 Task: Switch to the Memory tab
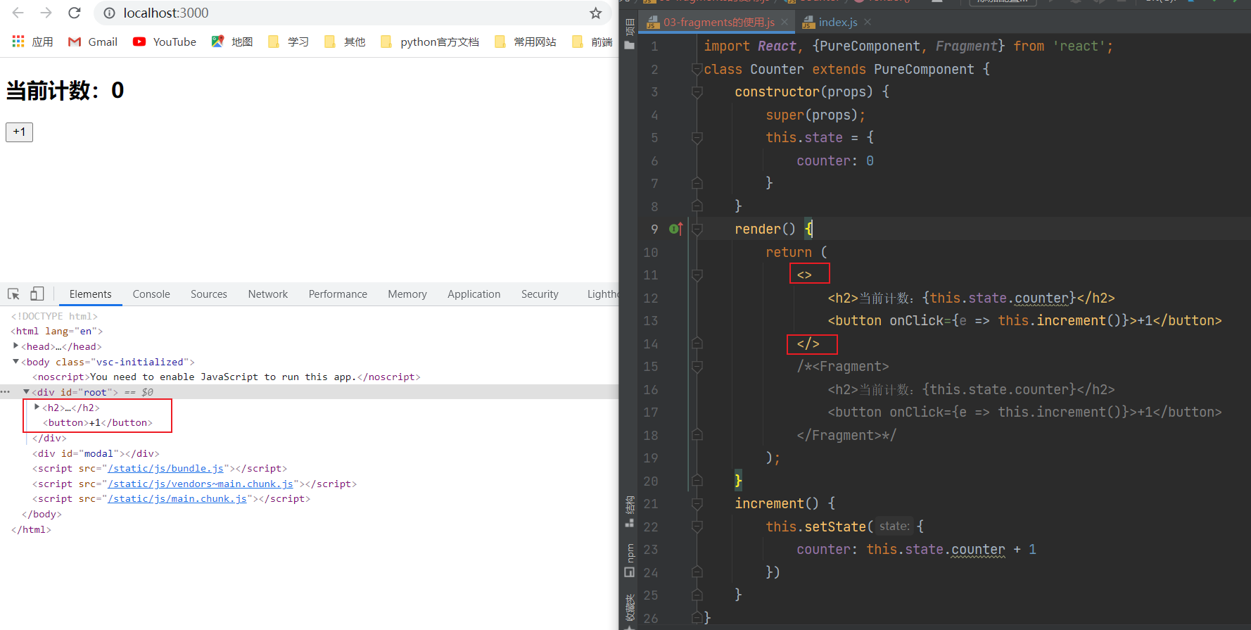(407, 294)
